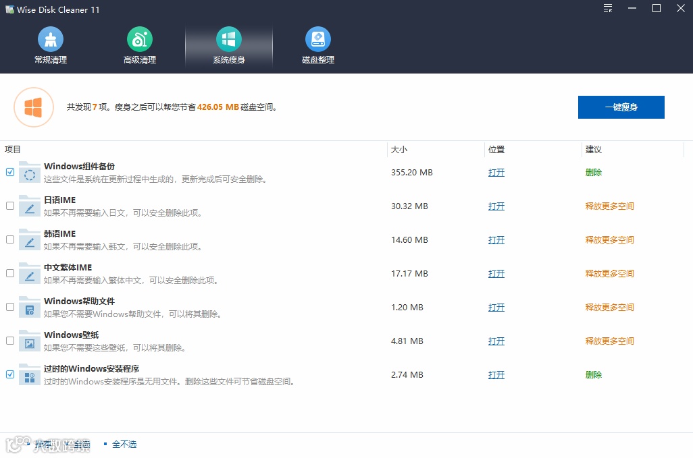
Task: Click the 30.32 MB size value
Action: tap(410, 206)
